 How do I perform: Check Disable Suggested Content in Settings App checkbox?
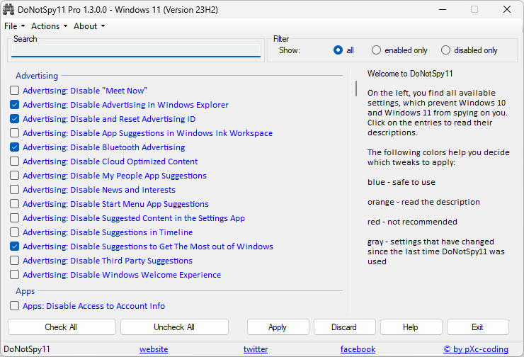[14, 218]
